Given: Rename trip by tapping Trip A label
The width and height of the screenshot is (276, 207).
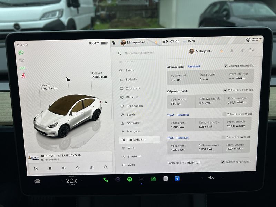Looking at the screenshot, I should point(170,115).
